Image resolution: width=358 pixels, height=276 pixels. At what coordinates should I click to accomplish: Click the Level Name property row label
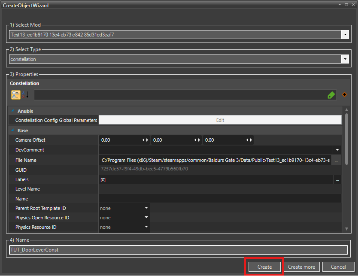pos(27,189)
